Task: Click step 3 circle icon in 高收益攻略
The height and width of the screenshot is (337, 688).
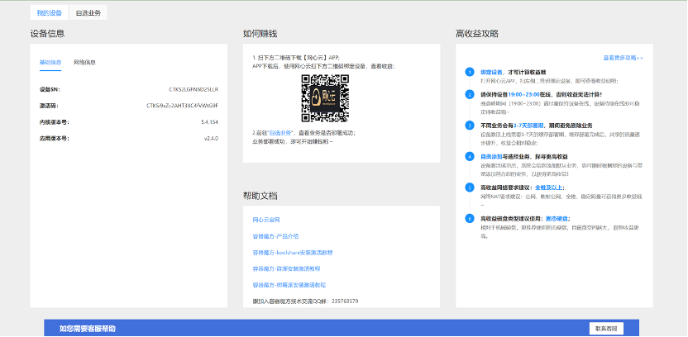Action: pos(470,126)
